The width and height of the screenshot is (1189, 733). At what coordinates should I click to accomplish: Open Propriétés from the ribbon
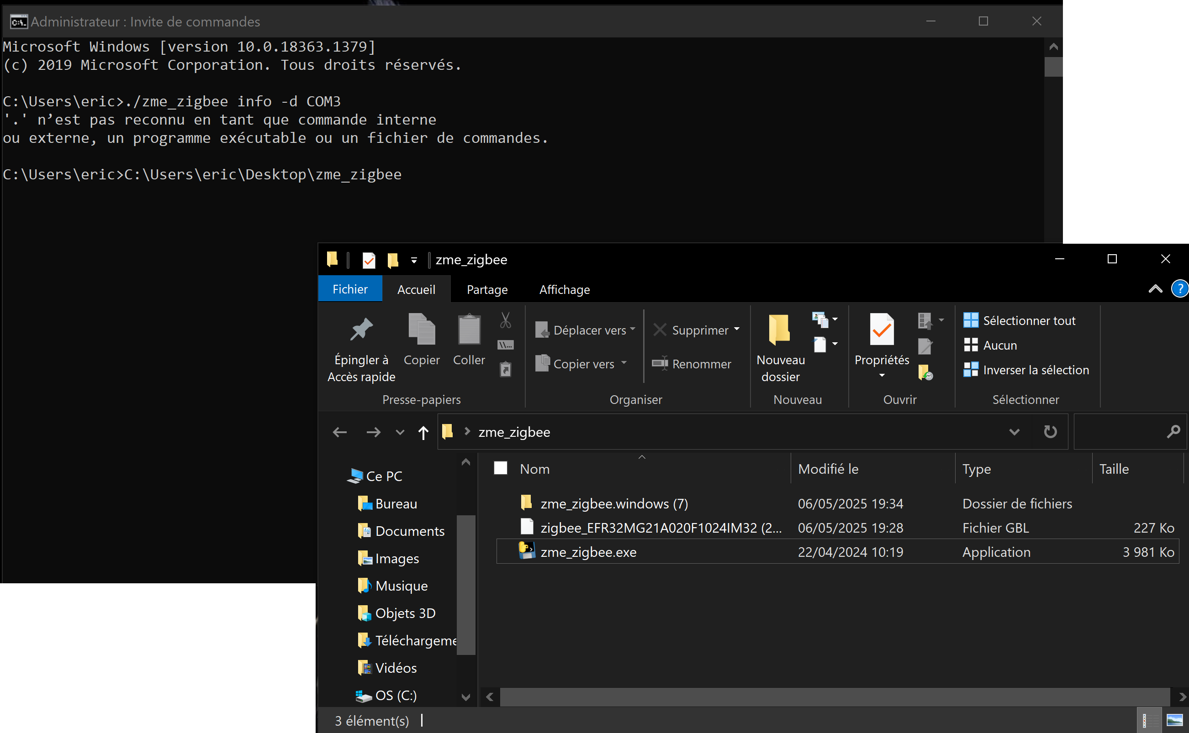[x=882, y=330]
